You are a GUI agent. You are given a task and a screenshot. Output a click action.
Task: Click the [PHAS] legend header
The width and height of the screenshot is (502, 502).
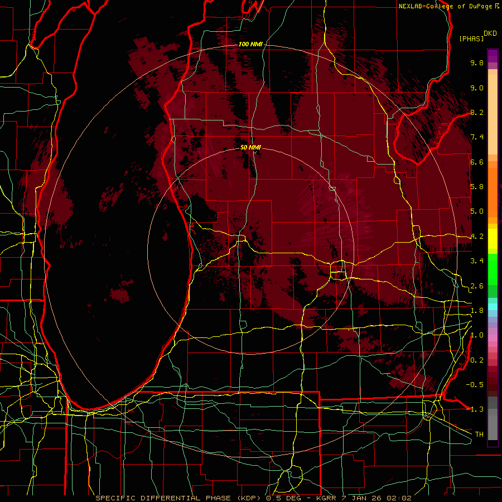(x=471, y=38)
